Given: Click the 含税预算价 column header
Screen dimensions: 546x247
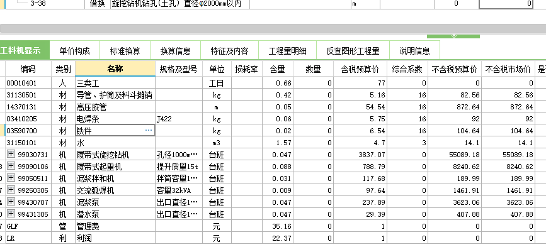Looking at the screenshot, I should point(360,69).
